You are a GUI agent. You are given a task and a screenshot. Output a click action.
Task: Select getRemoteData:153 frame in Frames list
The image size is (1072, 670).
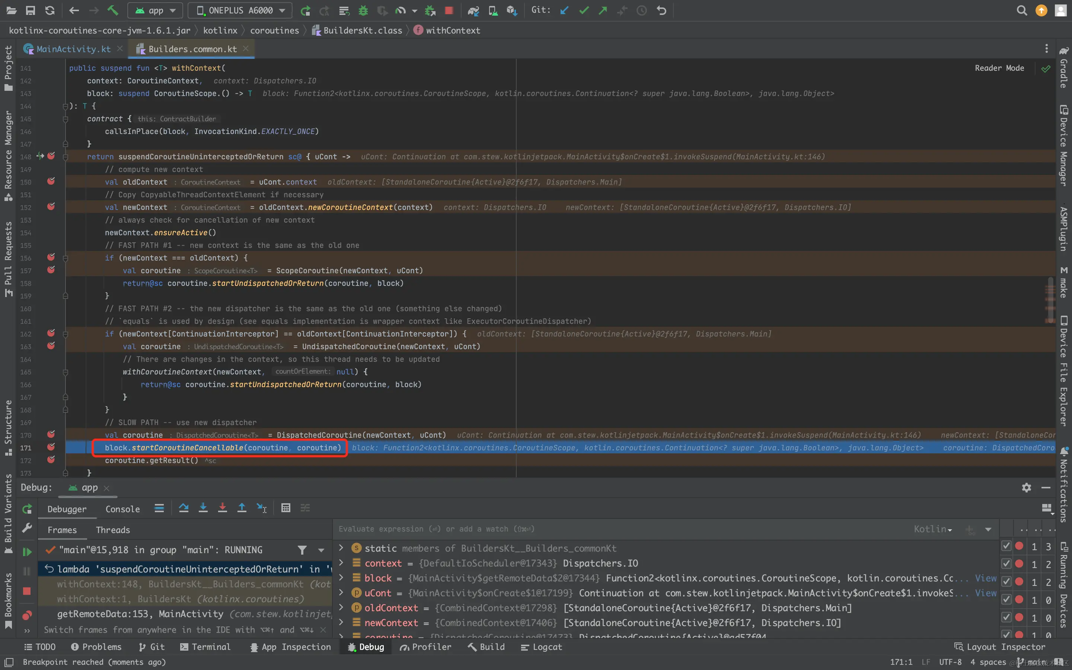[x=185, y=614]
